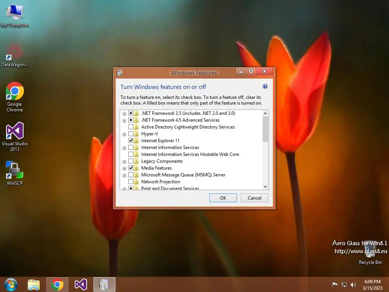Screen dimensions: 389x292
Task: Open the WinSCP desktop shortcut
Action: [15, 173]
